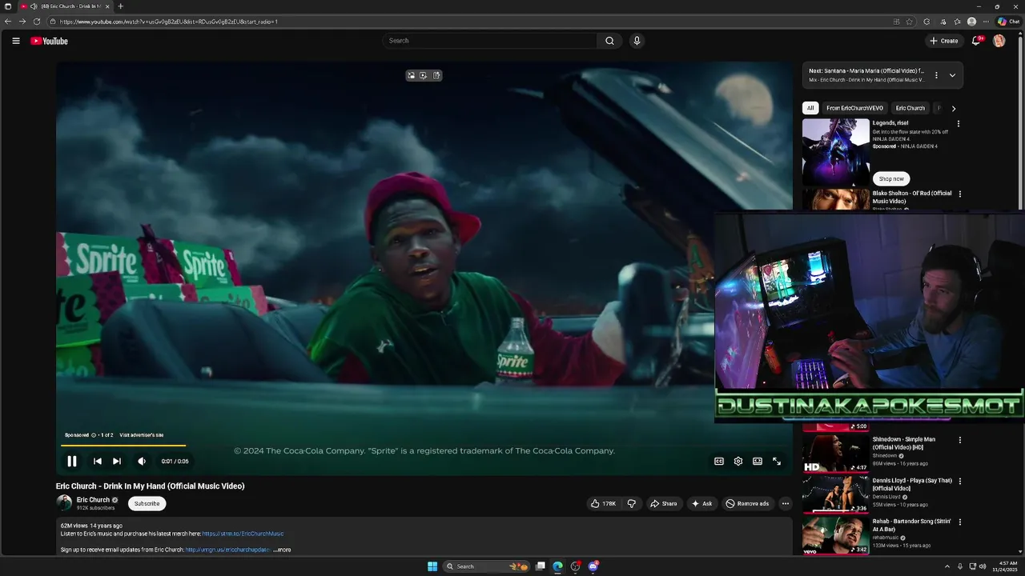Select the Eric Church filter chip

coord(910,108)
